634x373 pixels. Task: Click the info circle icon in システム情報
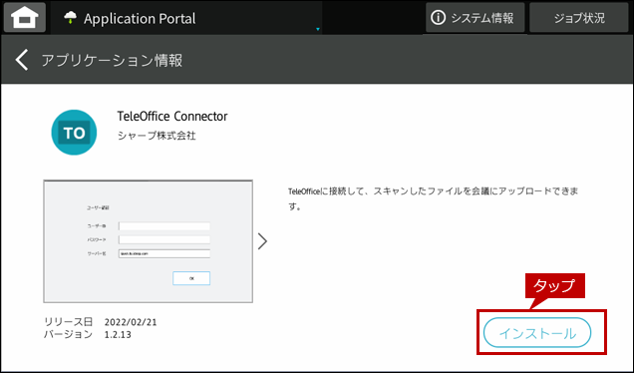[438, 18]
